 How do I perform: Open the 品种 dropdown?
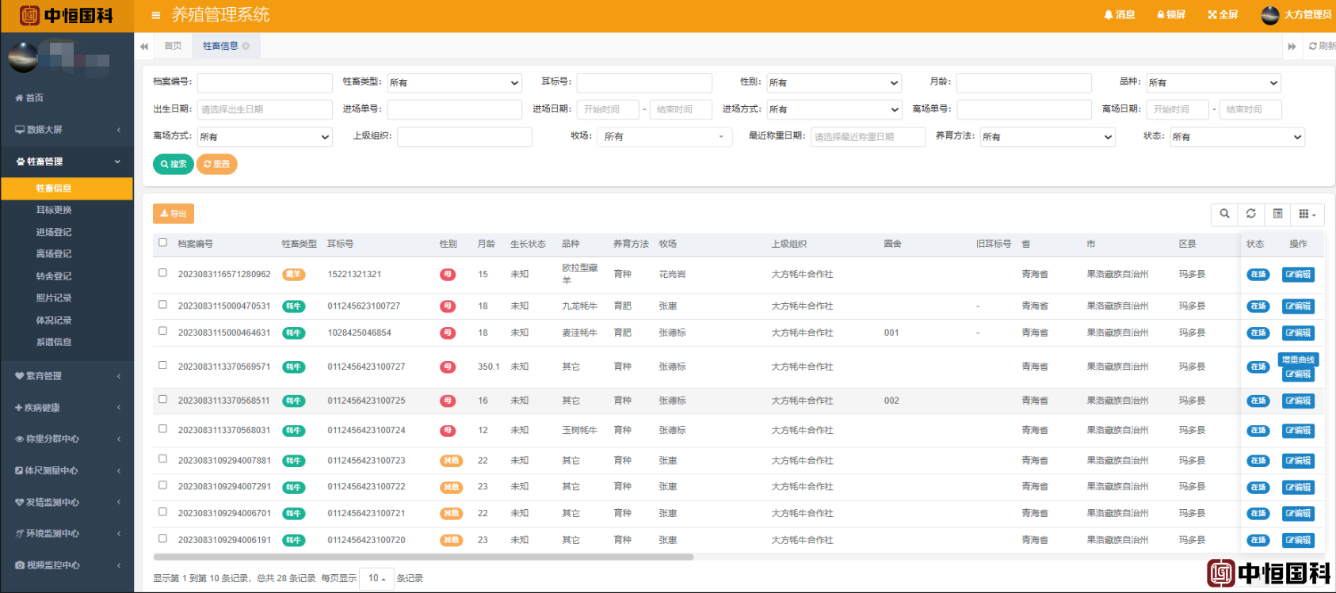pos(1214,82)
